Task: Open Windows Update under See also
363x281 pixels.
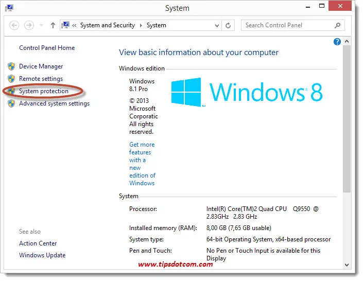Action: pos(42,255)
